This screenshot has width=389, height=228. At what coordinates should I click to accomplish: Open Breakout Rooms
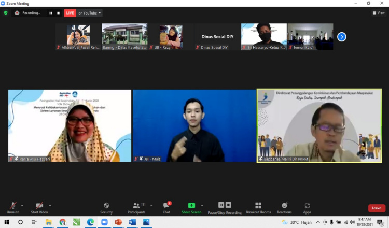258,208
